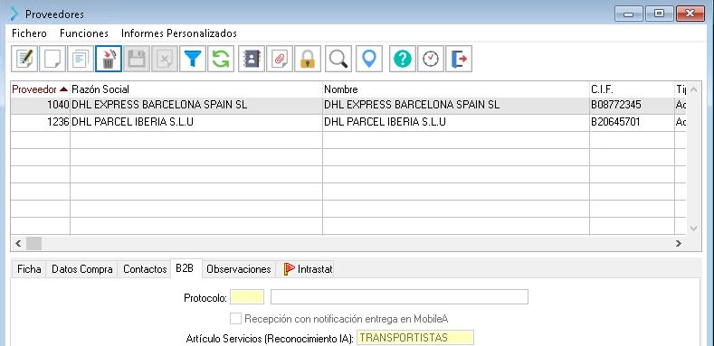Click the Proveedores window app icon
714x346 pixels.
coord(14,14)
